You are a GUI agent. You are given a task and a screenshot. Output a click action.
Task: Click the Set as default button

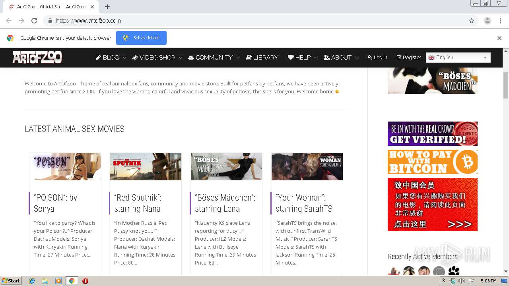[x=141, y=38]
